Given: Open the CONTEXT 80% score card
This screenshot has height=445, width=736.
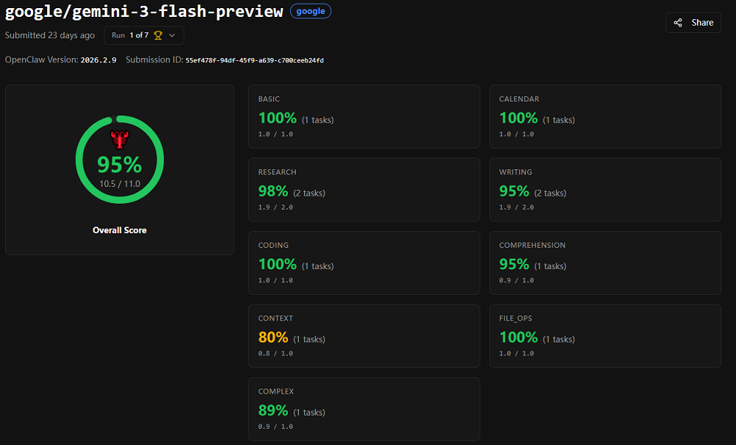Looking at the screenshot, I should click(364, 335).
